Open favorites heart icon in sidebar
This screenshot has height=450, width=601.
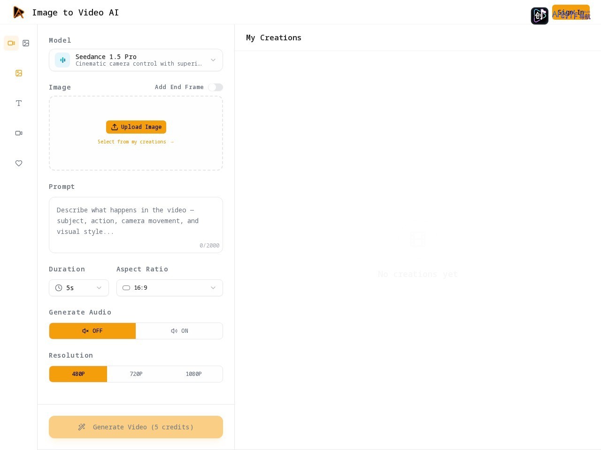pyautogui.click(x=19, y=163)
